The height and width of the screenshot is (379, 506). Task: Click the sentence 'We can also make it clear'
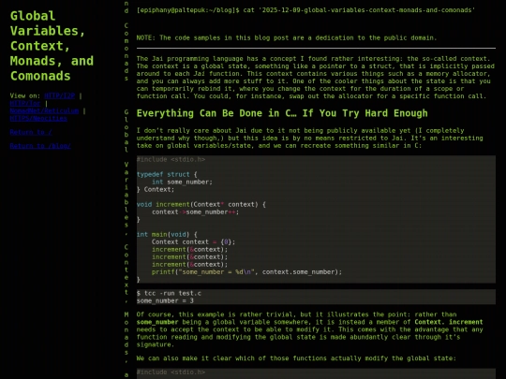[x=296, y=358]
